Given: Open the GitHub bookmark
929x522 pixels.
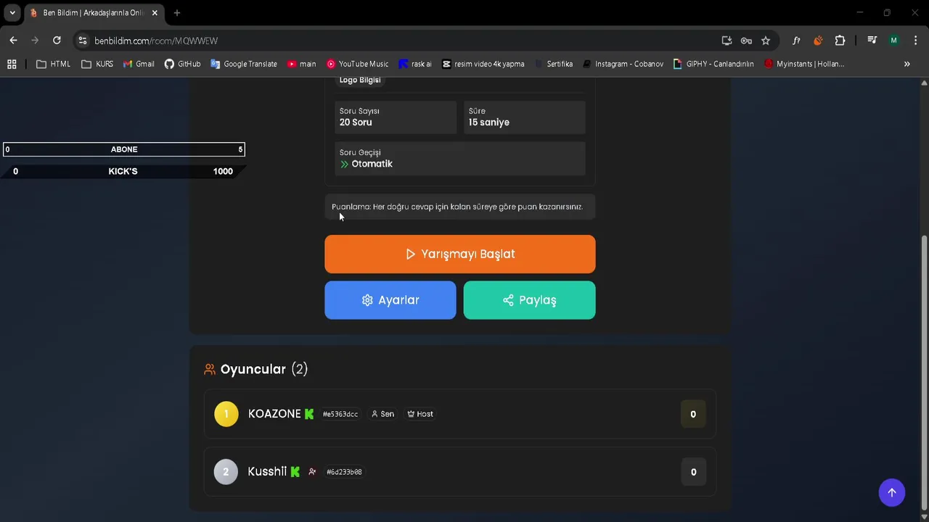Looking at the screenshot, I should coord(182,64).
